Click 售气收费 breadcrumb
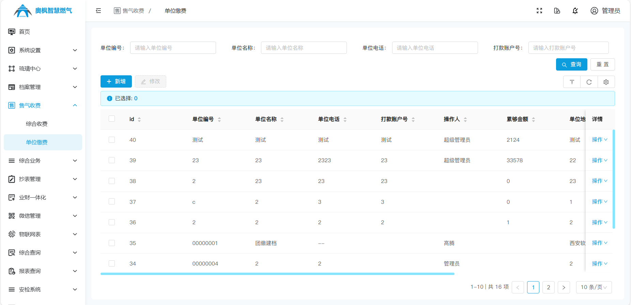This screenshot has width=631, height=305. click(129, 11)
